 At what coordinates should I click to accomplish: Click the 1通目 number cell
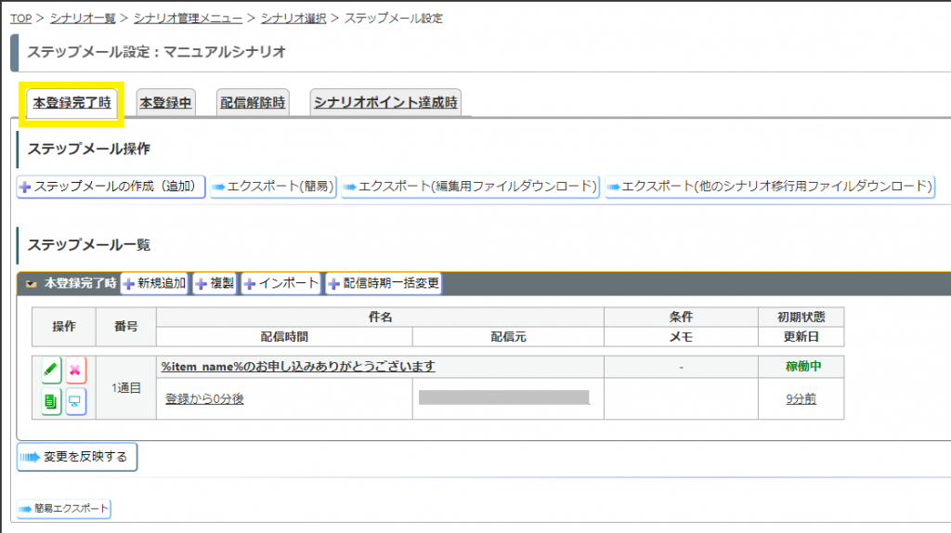coord(126,387)
